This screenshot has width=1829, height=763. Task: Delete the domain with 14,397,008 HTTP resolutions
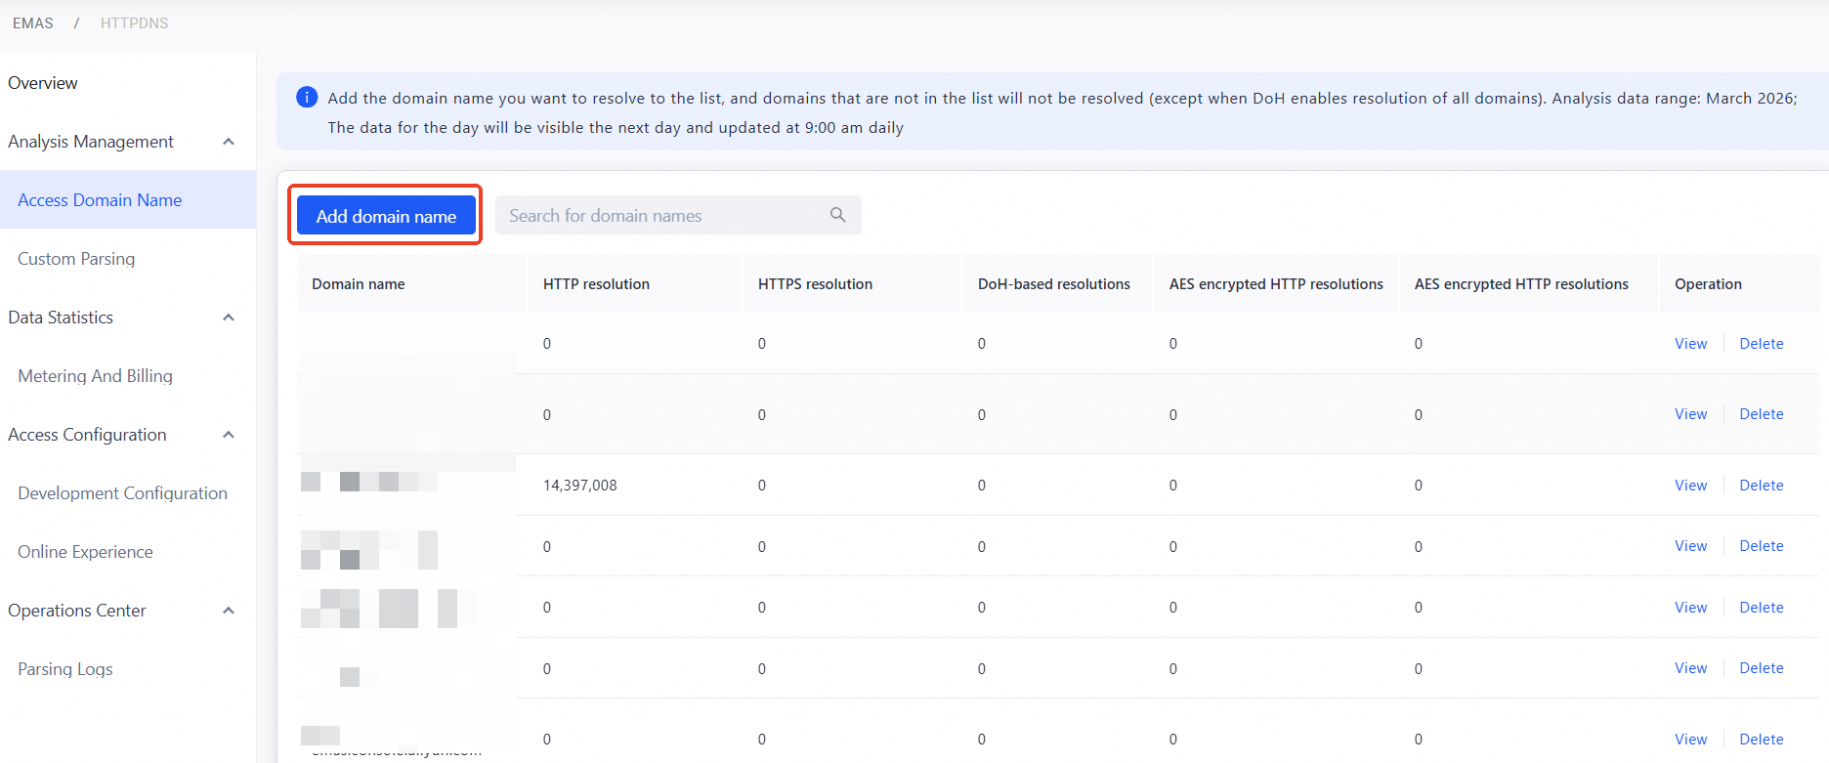pyautogui.click(x=1761, y=486)
